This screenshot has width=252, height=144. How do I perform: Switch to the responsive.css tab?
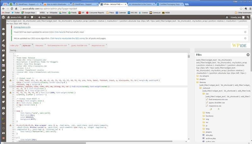coord(98,45)
